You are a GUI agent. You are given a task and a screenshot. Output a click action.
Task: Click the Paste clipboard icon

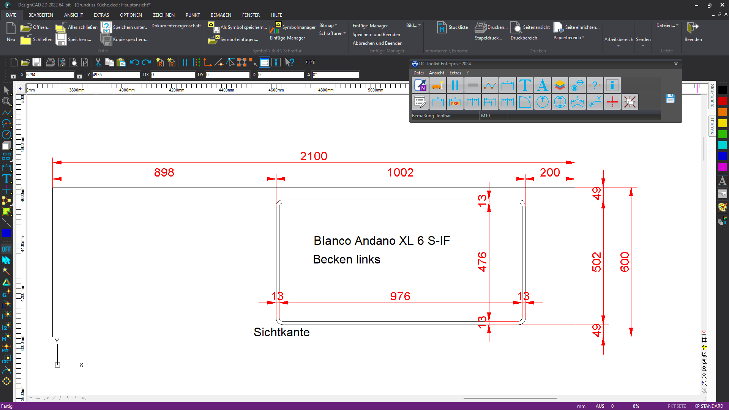click(121, 62)
